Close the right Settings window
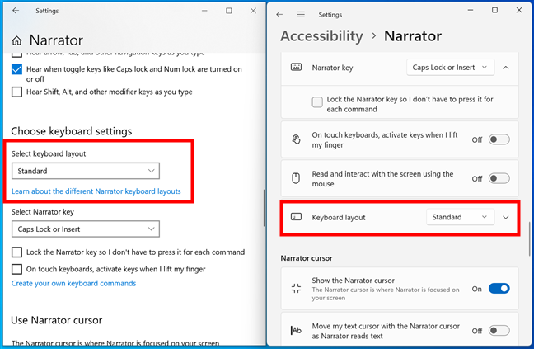The image size is (534, 349). coord(519,10)
